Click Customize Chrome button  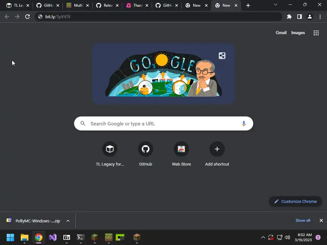pyautogui.click(x=295, y=202)
